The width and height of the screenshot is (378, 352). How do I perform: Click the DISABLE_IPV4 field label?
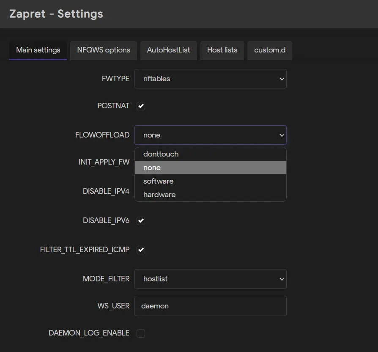[106, 191]
